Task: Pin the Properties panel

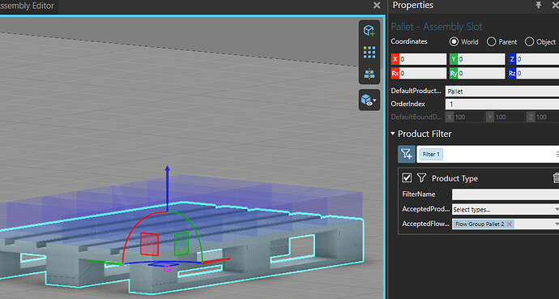Action: tap(538, 5)
